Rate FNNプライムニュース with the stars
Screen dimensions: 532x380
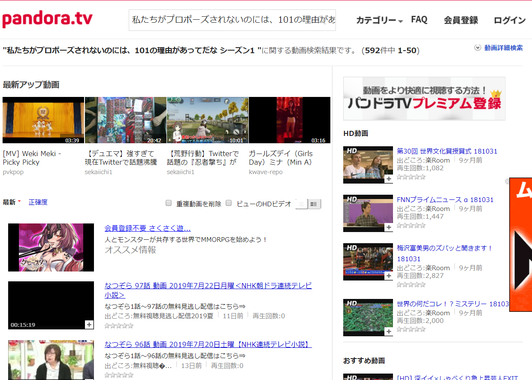[x=411, y=225]
